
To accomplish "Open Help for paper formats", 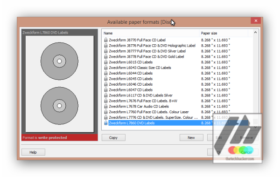I will coord(33,152).
